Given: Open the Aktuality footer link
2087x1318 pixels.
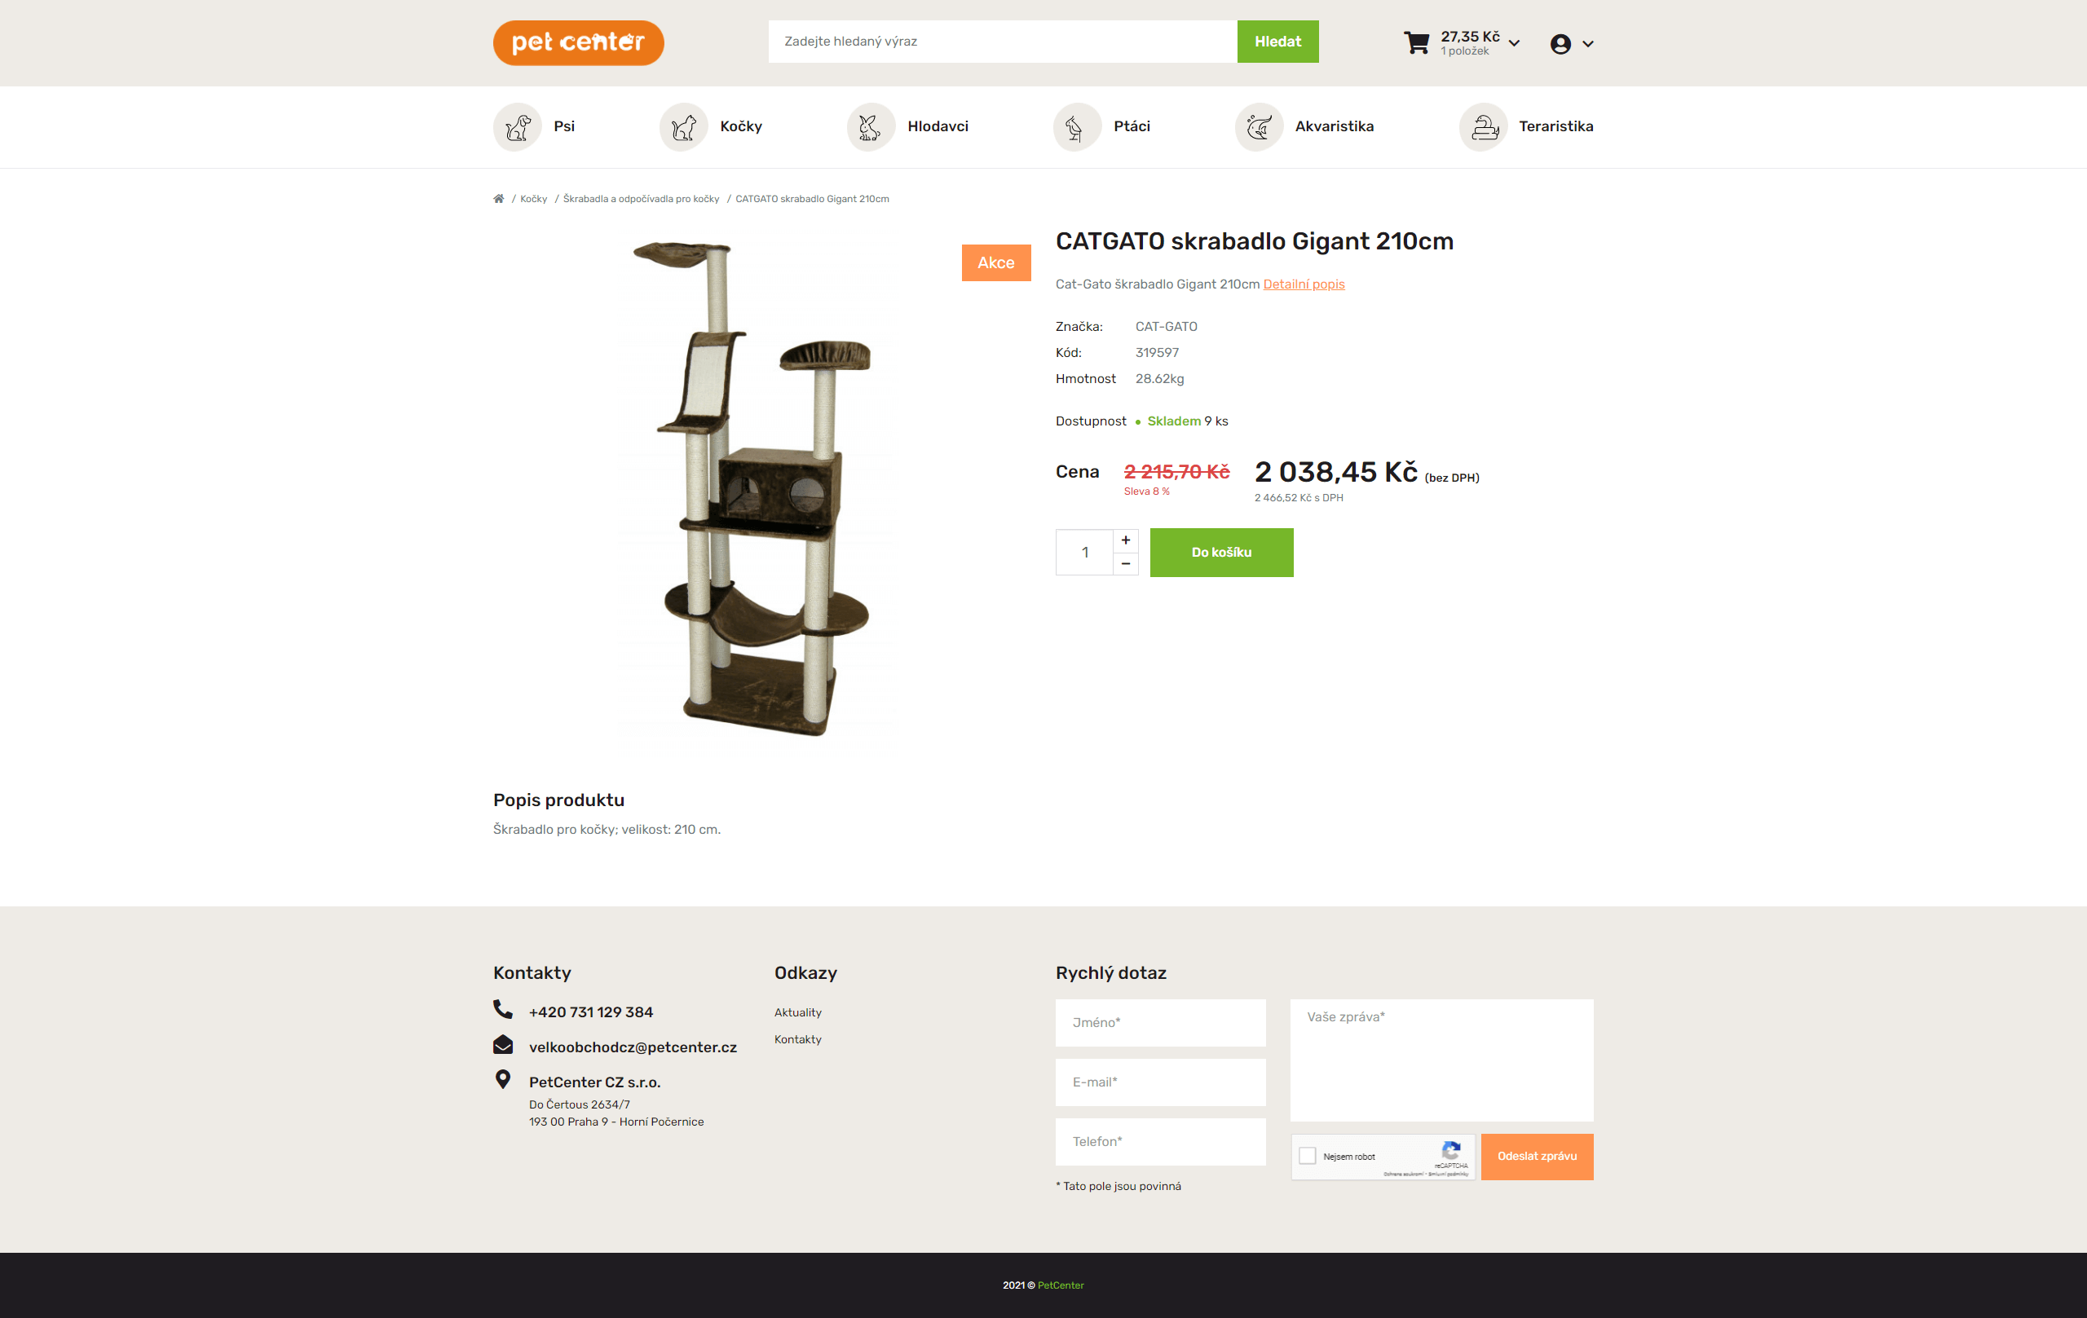Looking at the screenshot, I should [797, 1012].
